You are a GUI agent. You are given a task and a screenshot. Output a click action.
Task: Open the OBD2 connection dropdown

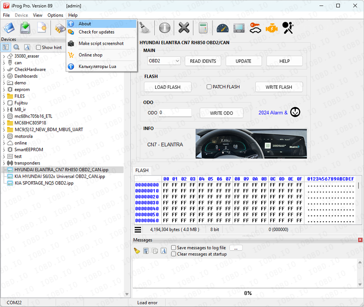click(x=164, y=61)
